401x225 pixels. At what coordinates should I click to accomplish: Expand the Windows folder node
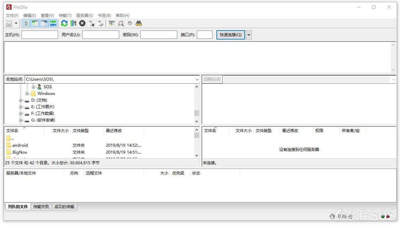[x=27, y=94]
